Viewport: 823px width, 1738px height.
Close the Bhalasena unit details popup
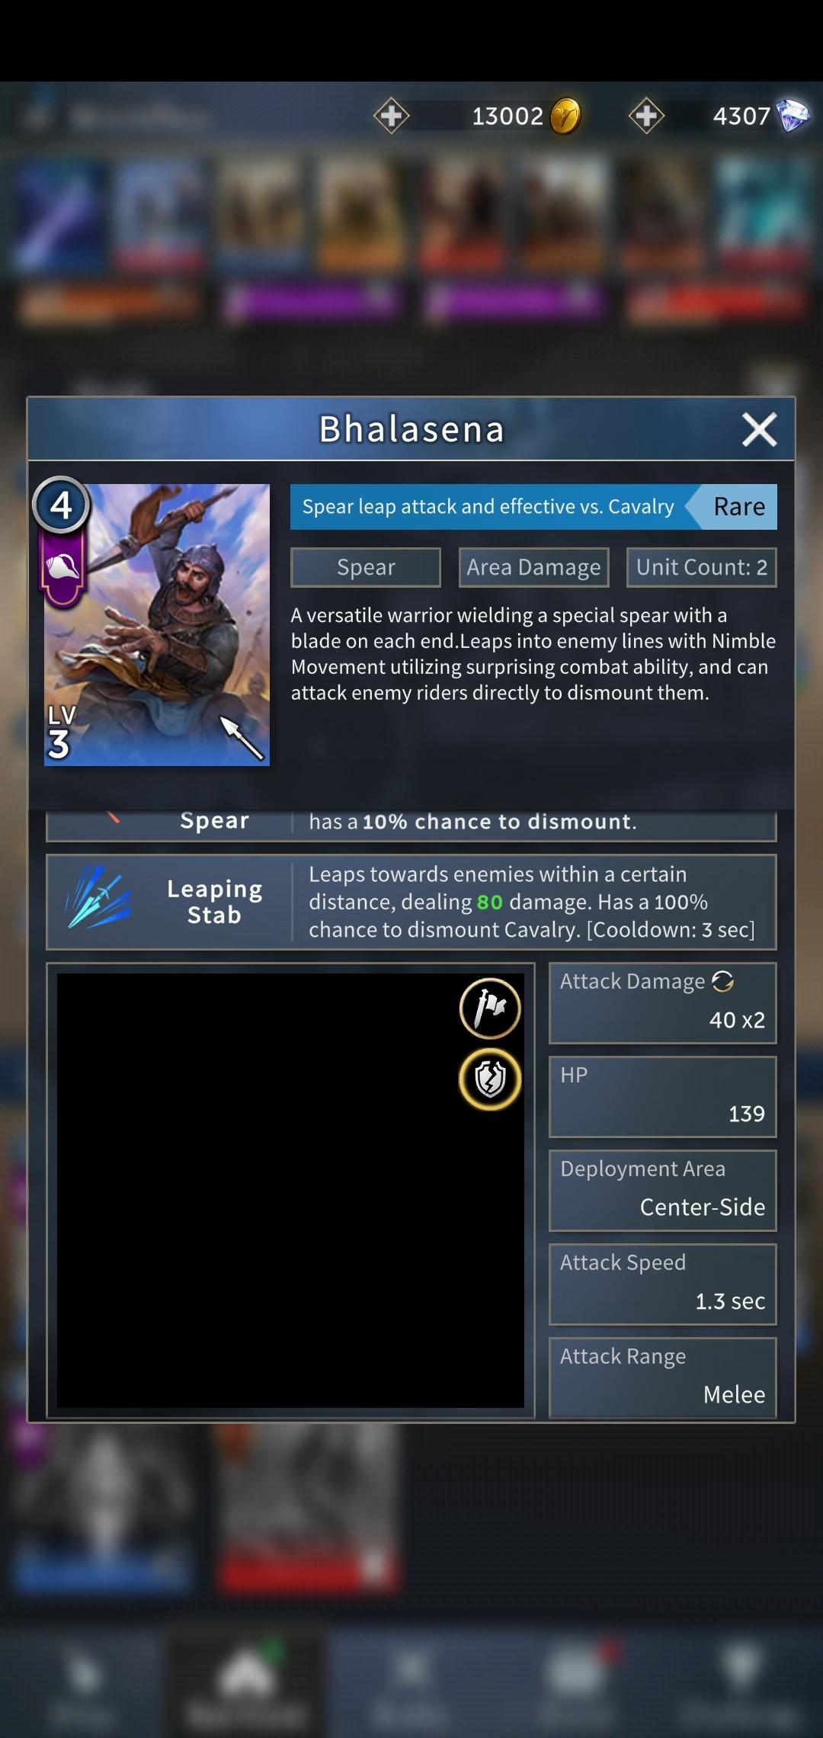point(759,429)
